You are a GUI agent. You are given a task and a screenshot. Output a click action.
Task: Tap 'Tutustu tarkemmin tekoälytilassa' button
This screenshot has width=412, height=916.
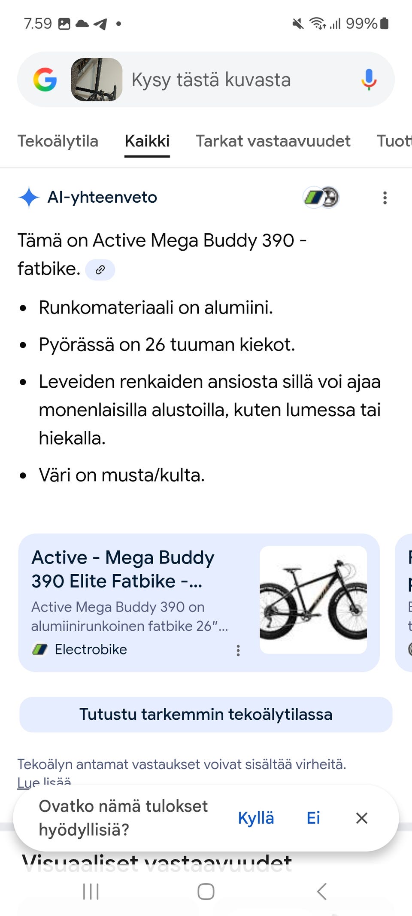coord(206,714)
